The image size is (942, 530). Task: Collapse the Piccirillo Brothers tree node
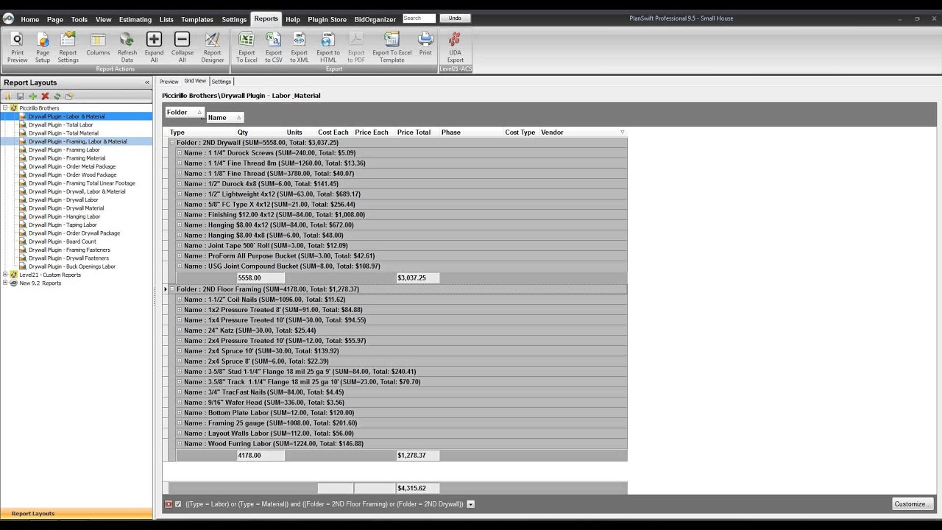[5, 108]
